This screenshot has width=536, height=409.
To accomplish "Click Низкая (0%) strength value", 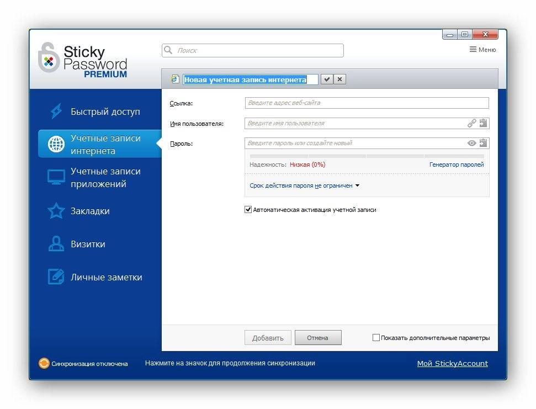I will (x=307, y=164).
